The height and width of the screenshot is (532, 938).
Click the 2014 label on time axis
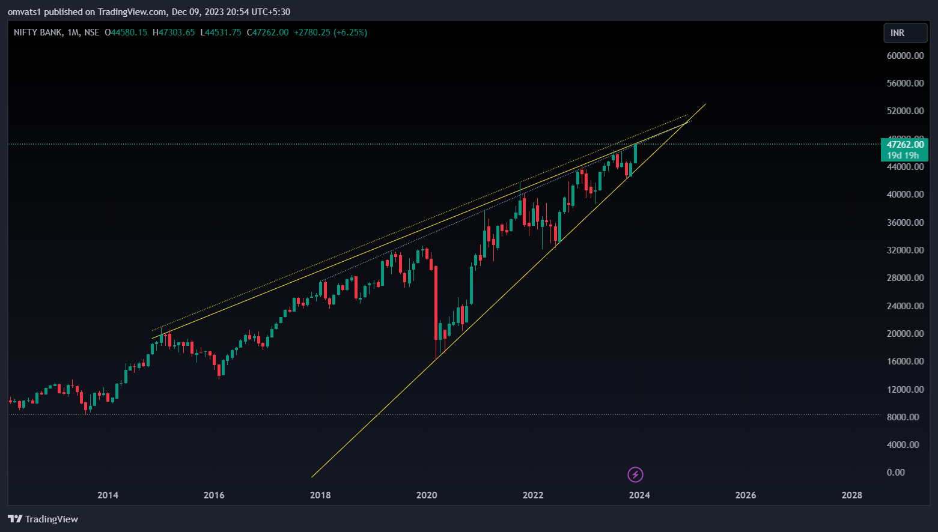pos(108,495)
